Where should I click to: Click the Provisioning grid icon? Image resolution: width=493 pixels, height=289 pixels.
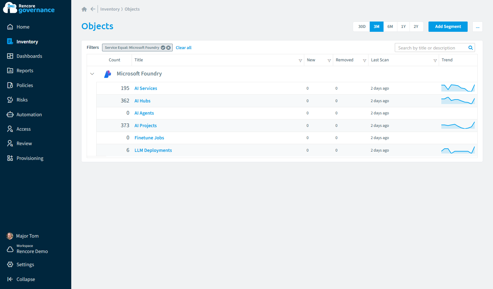[10, 158]
